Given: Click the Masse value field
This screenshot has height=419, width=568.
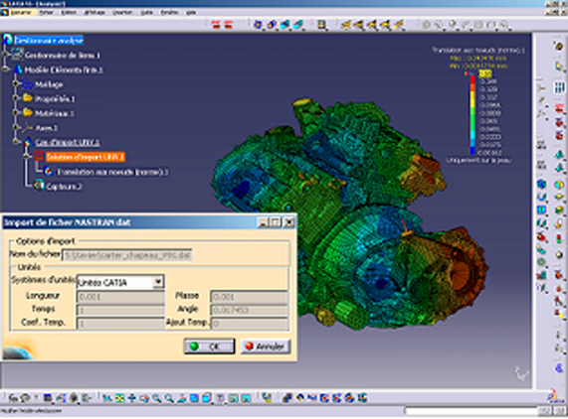Looking at the screenshot, I should coord(250,297).
